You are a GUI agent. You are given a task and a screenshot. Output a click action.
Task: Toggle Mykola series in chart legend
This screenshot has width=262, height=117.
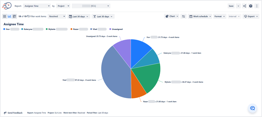57,29
